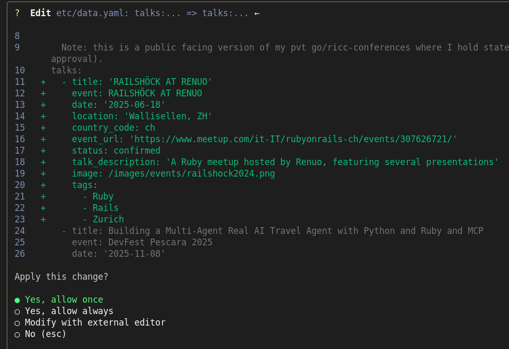
Task: Click the "tags:" key on line 20
Action: (x=84, y=185)
